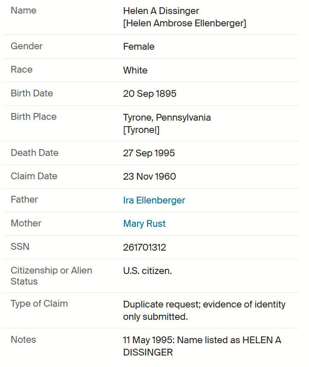Click the U.S. citizen. status value

pos(147,271)
